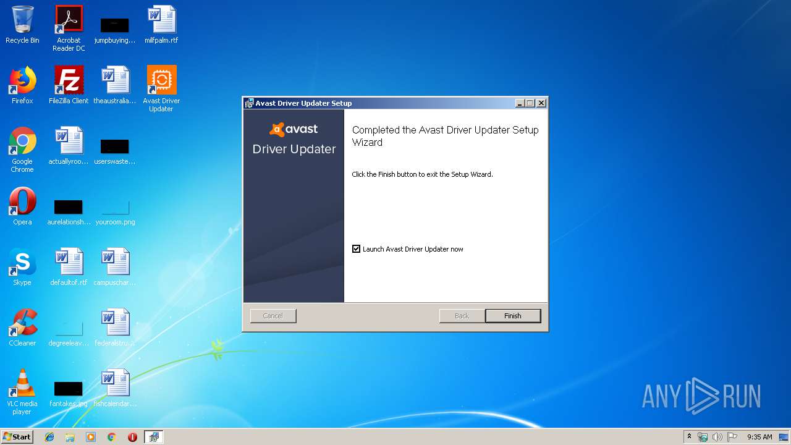This screenshot has height=445, width=791.
Task: Select actuallyroo... Word document icon
Action: click(69, 146)
